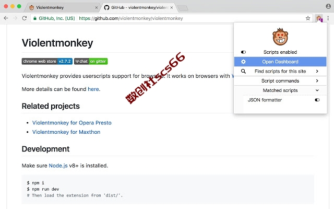334x209 pixels.
Task: Click the chrome web store v2.7.2 badge
Action: click(x=47, y=61)
